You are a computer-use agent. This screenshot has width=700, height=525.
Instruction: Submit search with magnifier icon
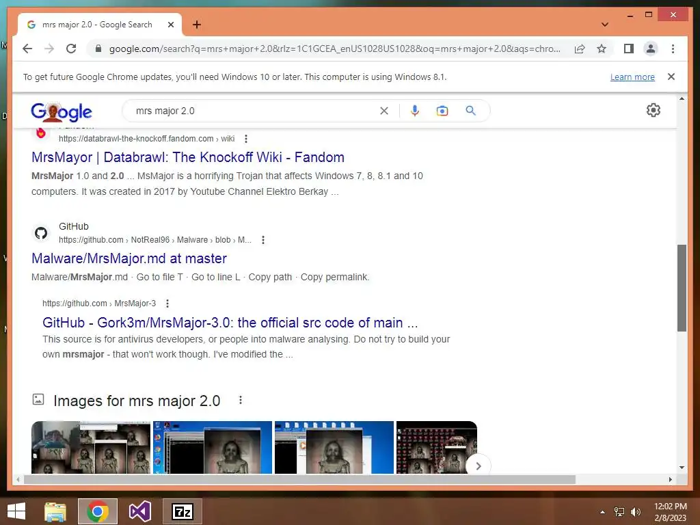pos(470,111)
